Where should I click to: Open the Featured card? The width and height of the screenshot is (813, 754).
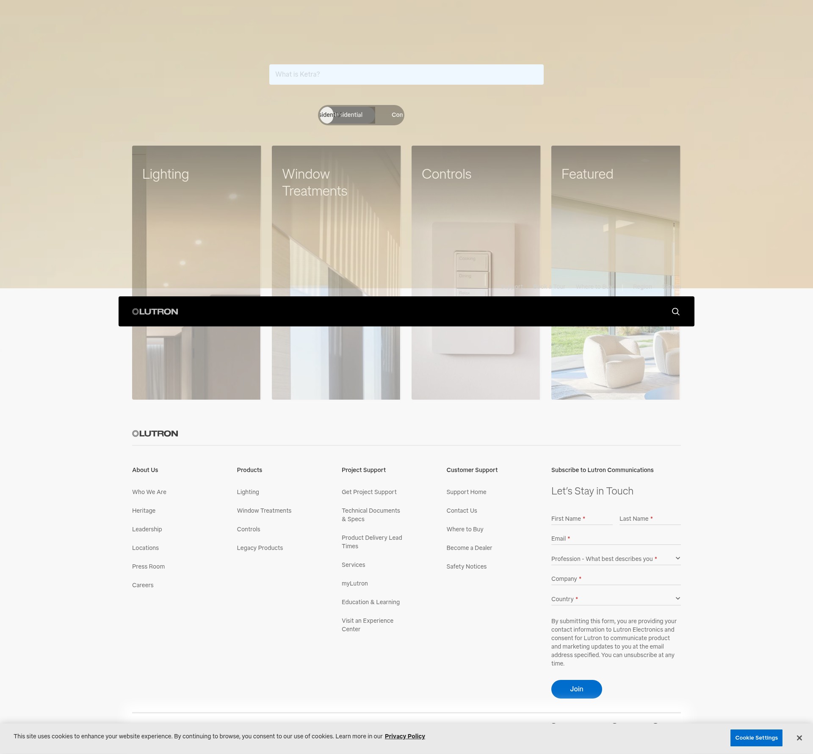click(x=616, y=273)
